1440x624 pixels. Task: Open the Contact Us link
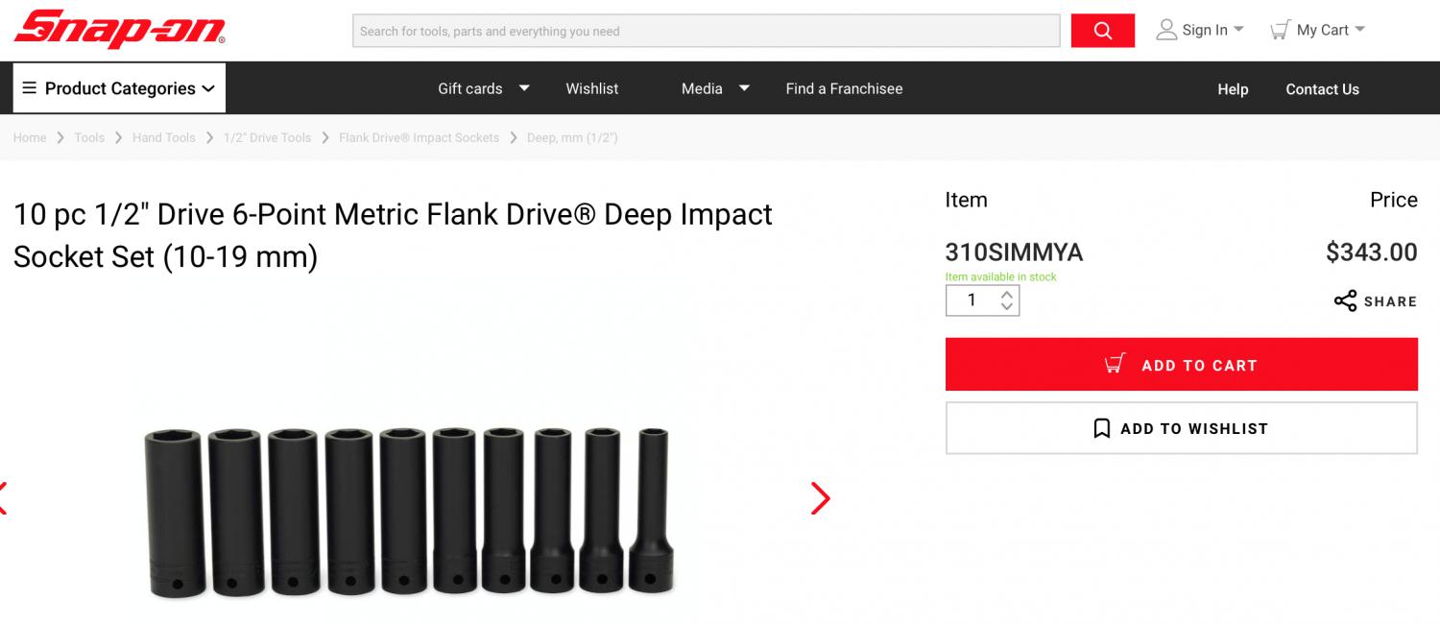(1322, 89)
